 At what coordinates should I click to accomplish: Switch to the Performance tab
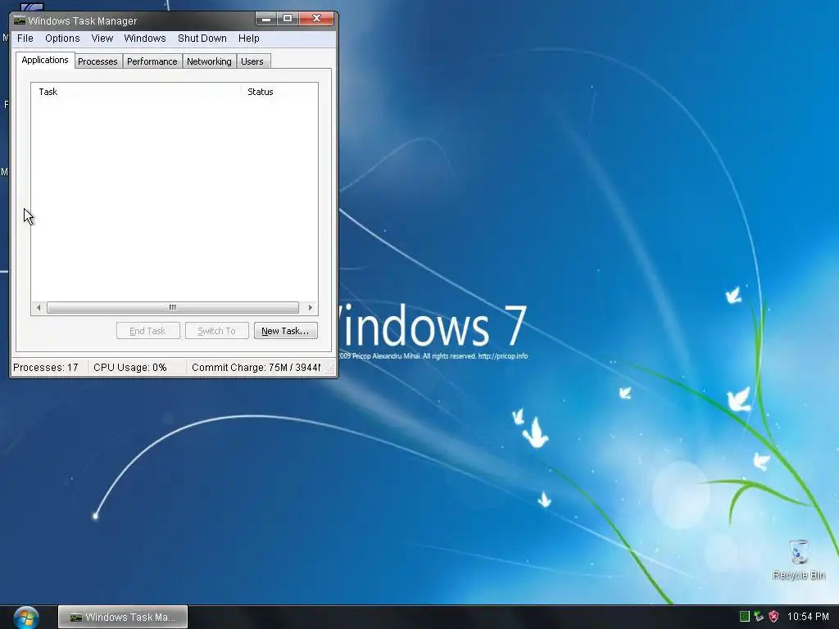(x=152, y=61)
